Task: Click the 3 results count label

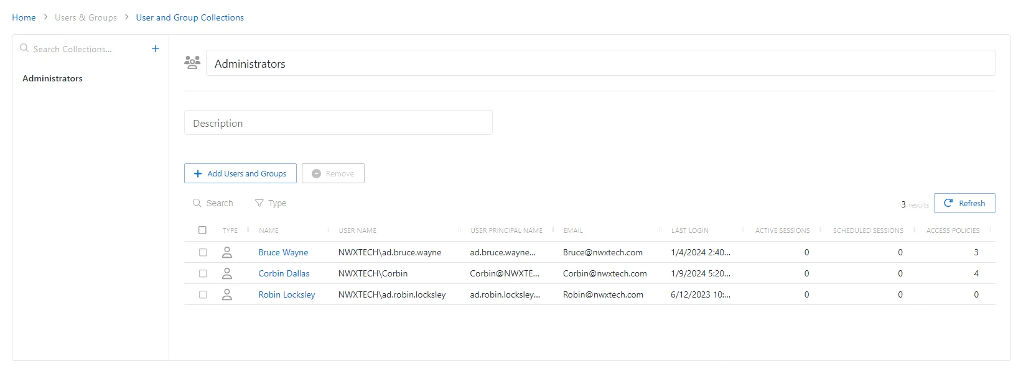Action: tap(915, 204)
